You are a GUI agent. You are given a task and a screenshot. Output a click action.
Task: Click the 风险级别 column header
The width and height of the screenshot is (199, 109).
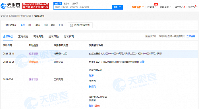click(x=34, y=45)
